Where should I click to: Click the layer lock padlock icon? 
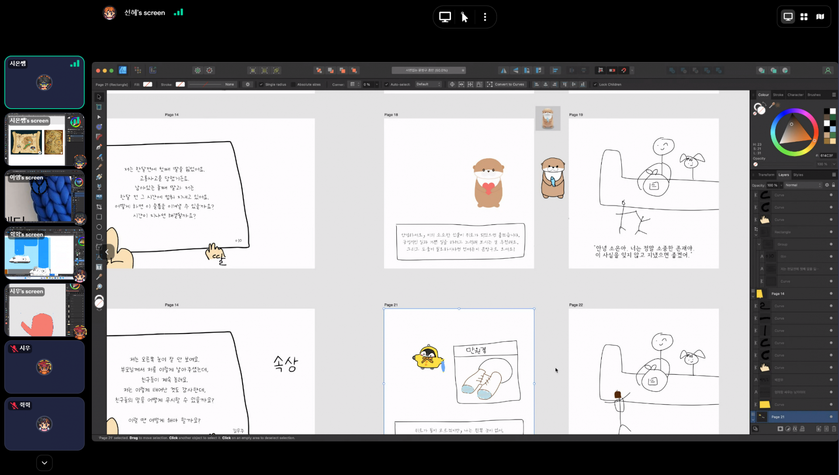(833, 185)
